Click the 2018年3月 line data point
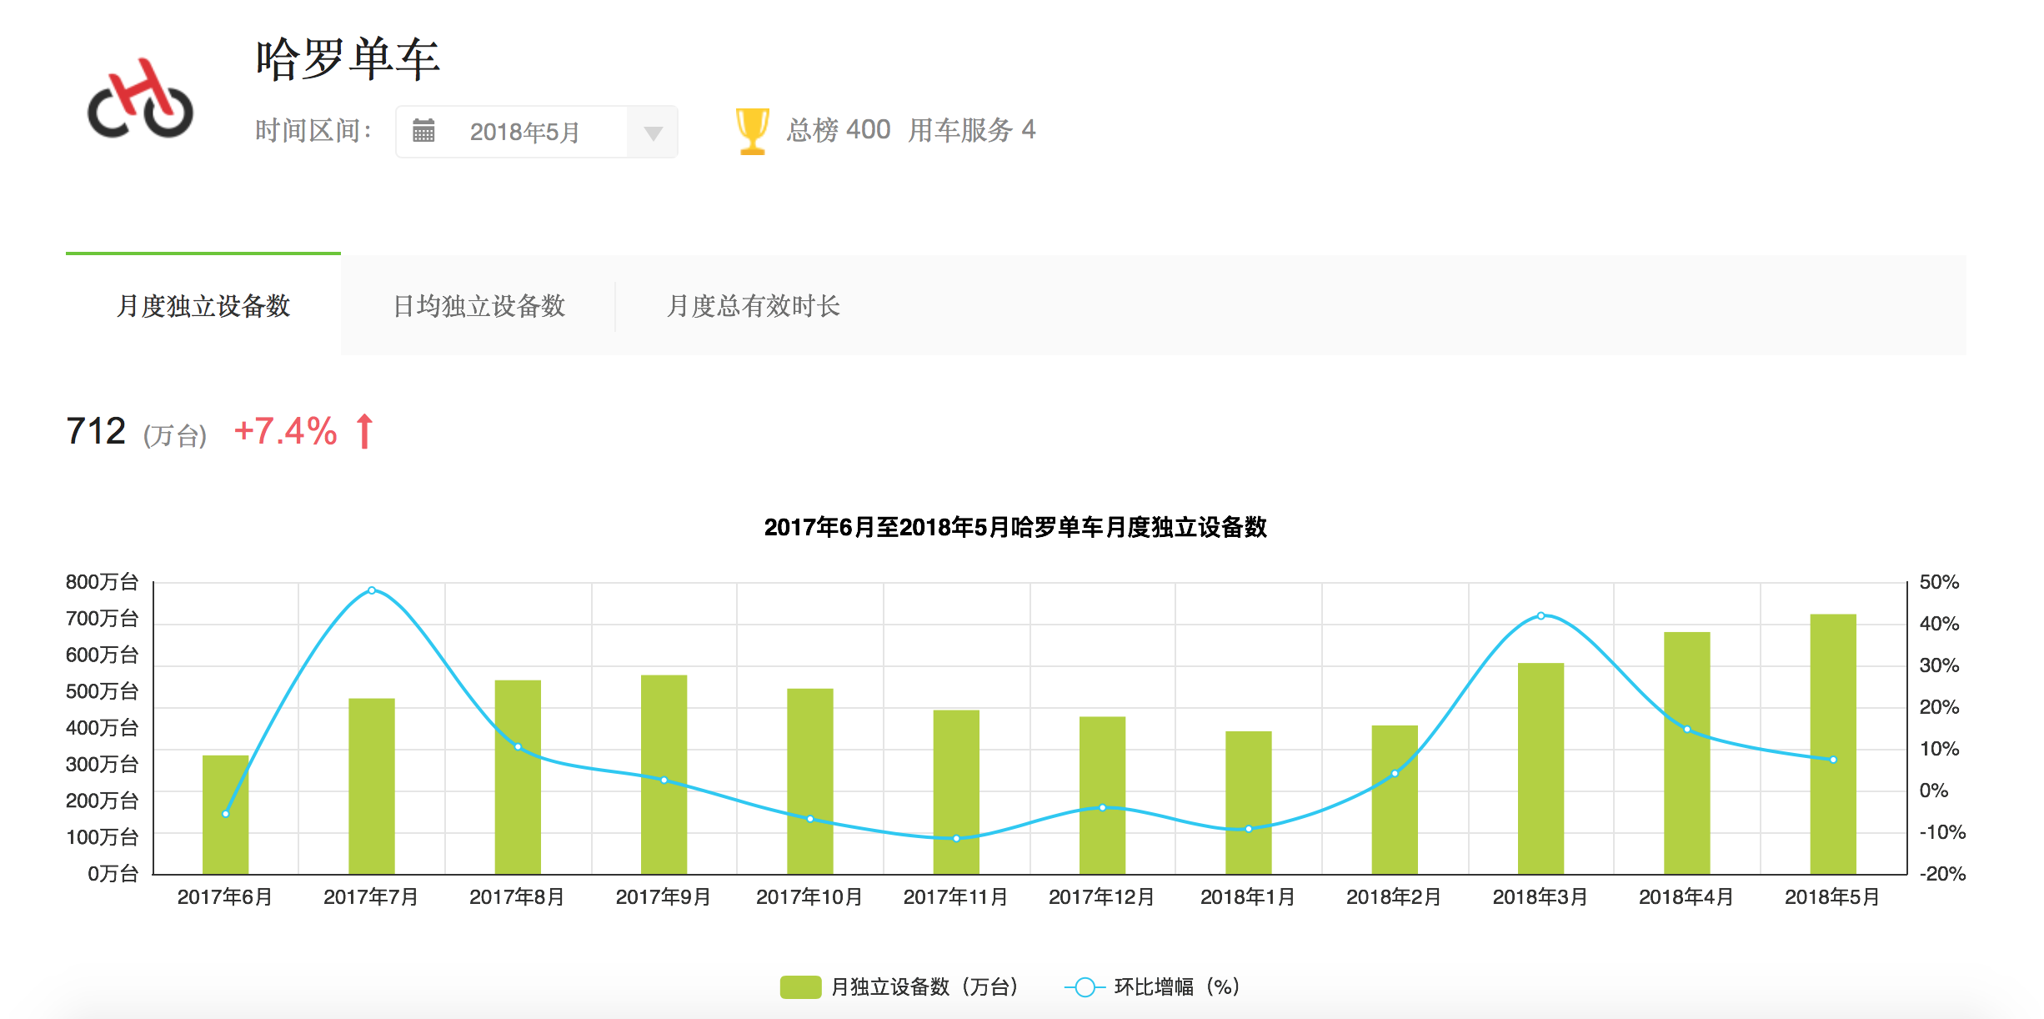This screenshot has width=2044, height=1019. point(1541,616)
